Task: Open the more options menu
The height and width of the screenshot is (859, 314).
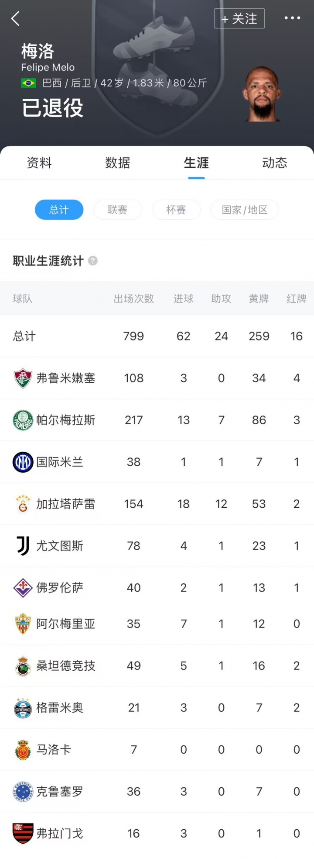Action: tap(292, 18)
